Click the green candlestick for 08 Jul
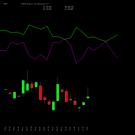The image size is (135, 135). pyautogui.click(x=58, y=93)
